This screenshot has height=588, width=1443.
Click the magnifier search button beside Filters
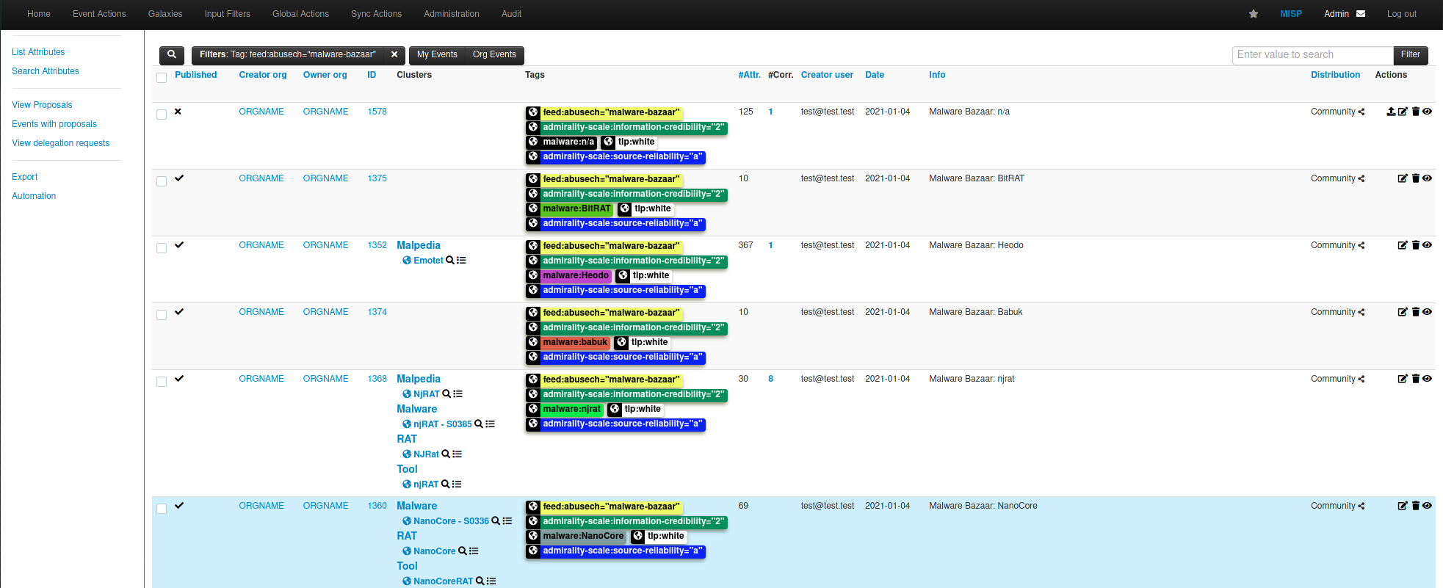(x=171, y=55)
